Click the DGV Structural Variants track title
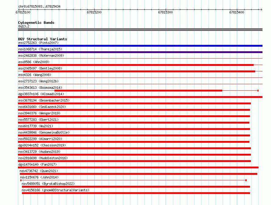 43,39
